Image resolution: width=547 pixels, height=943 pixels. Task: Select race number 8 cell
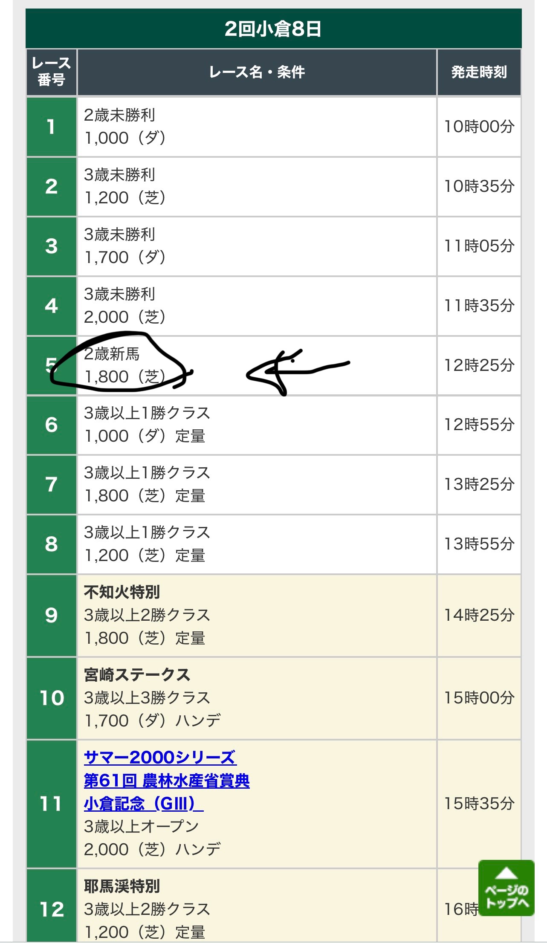click(x=52, y=544)
